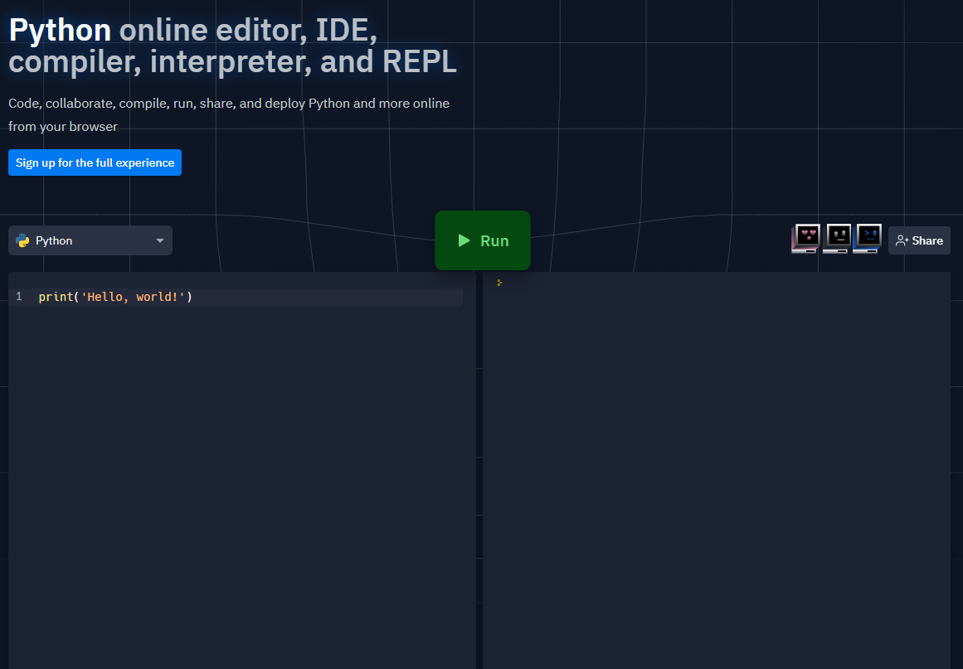
Task: Click 'Sign up for the full experience'
Action: [x=95, y=162]
